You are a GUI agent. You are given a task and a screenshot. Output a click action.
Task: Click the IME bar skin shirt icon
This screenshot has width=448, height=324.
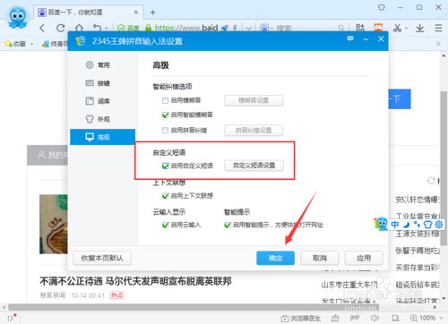tap(428, 225)
